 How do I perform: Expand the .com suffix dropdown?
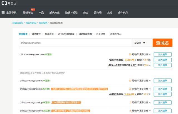[142, 43]
